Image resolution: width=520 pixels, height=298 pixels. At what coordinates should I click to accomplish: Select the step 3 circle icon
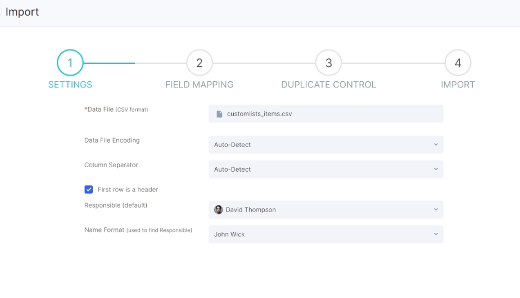(x=329, y=63)
